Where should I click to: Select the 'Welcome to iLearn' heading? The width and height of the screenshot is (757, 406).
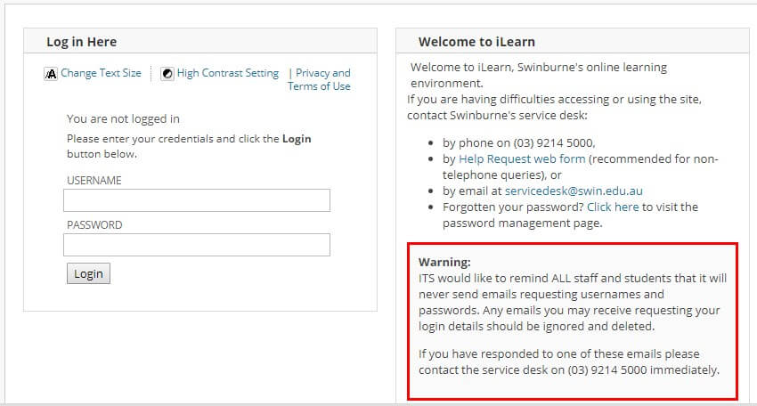[476, 42]
